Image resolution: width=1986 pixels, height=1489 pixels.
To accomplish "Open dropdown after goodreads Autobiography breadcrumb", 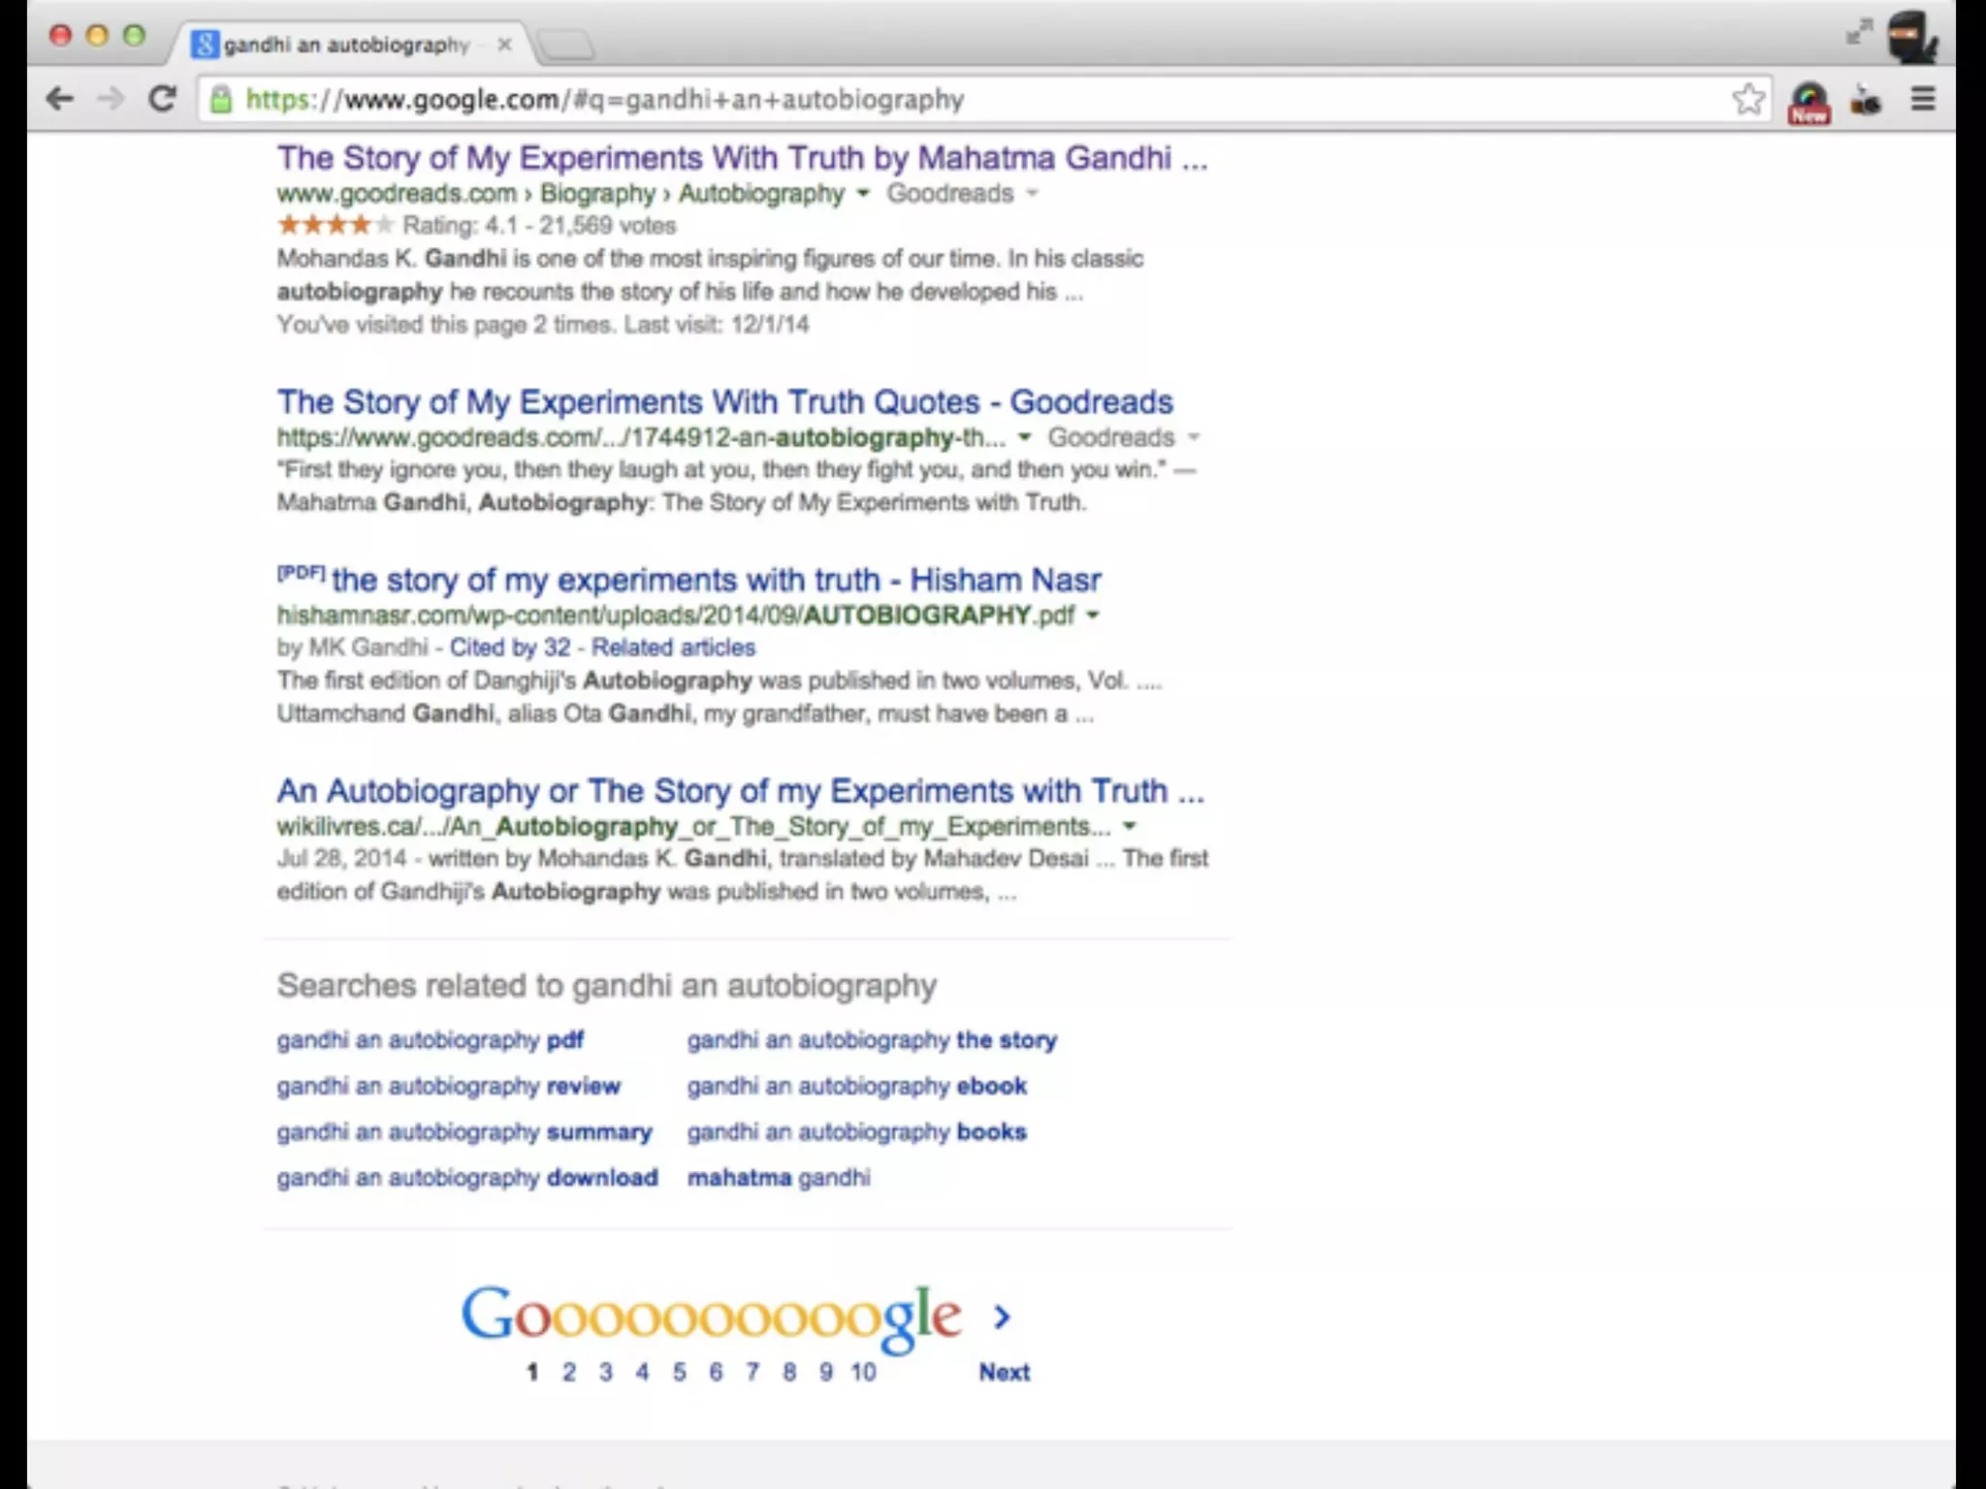I will [x=863, y=194].
